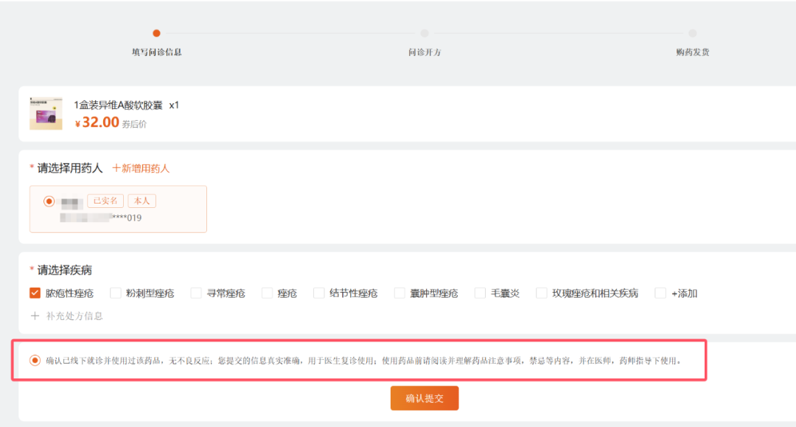This screenshot has width=796, height=427.
Task: Check the 粉刺型痤疮 checkbox
Action: tap(116, 293)
